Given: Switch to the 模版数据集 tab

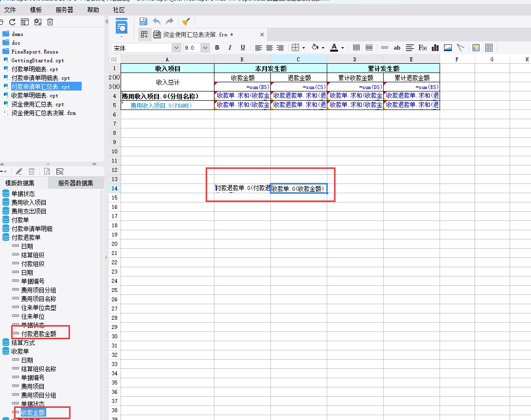Looking at the screenshot, I should coord(19,183).
